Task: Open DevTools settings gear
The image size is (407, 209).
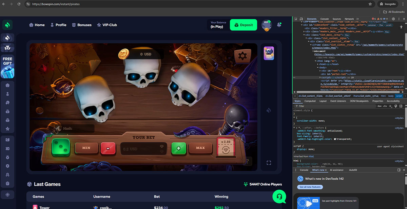Action: pyautogui.click(x=394, y=19)
